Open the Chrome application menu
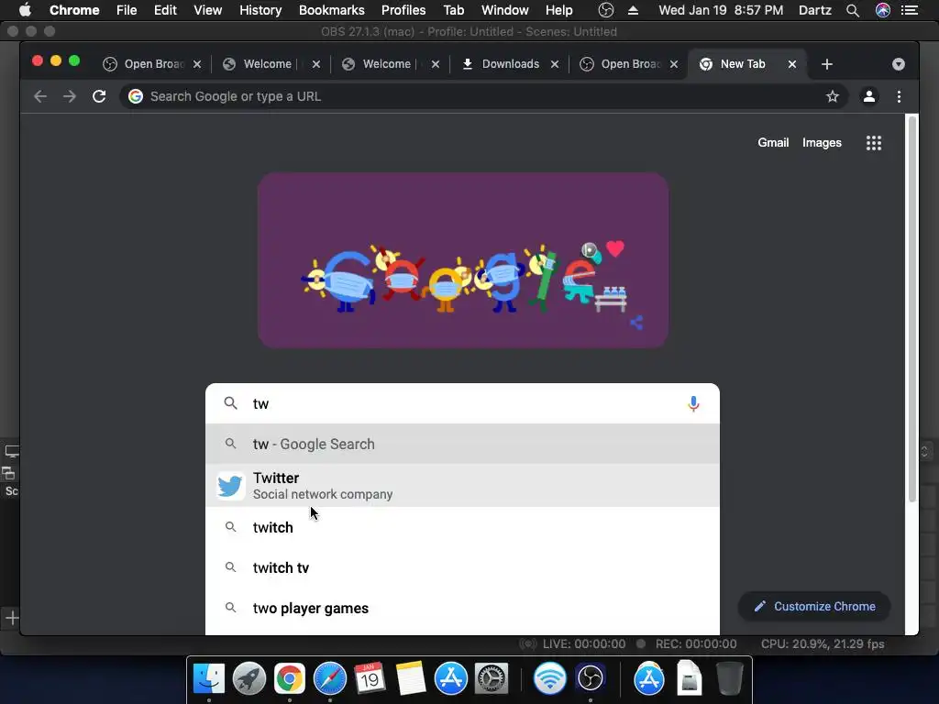The image size is (939, 704). (x=74, y=10)
